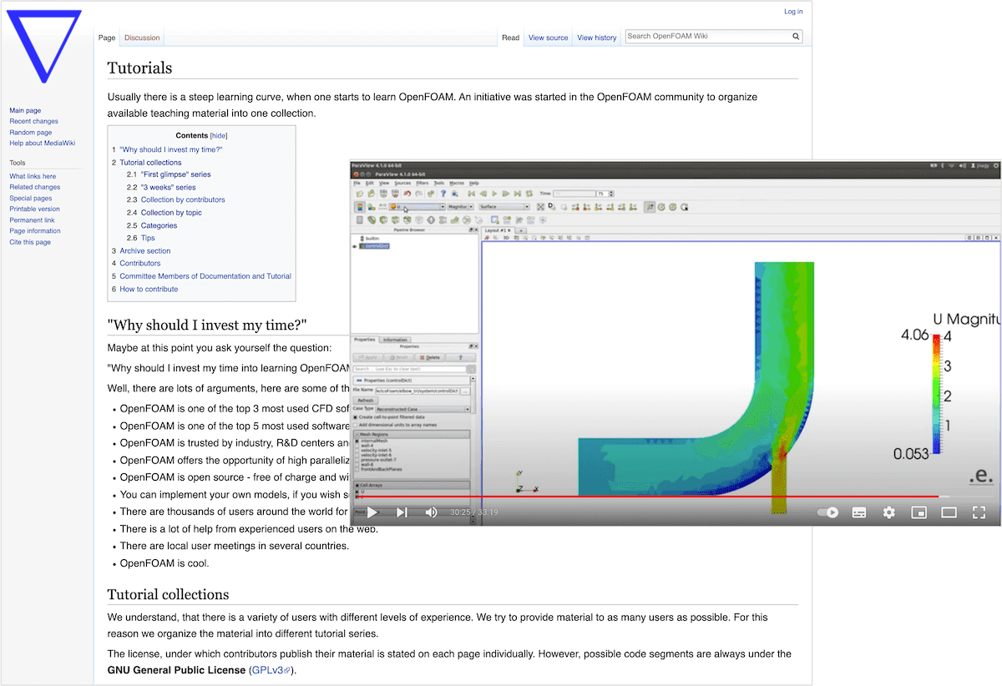Toggle eye visibility of controlDict in pipeline
This screenshot has height=686, width=1002.
pos(356,246)
